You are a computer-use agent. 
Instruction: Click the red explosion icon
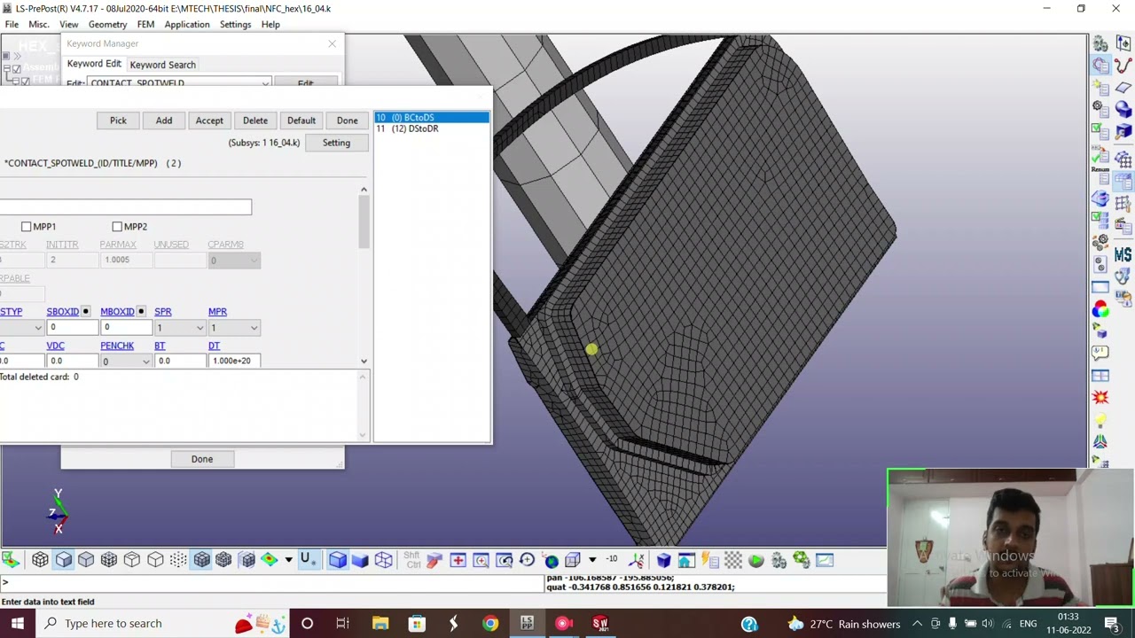[x=1100, y=398]
